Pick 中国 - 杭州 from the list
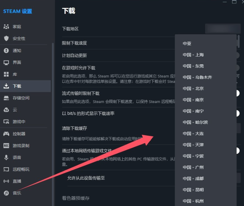 [205, 201]
